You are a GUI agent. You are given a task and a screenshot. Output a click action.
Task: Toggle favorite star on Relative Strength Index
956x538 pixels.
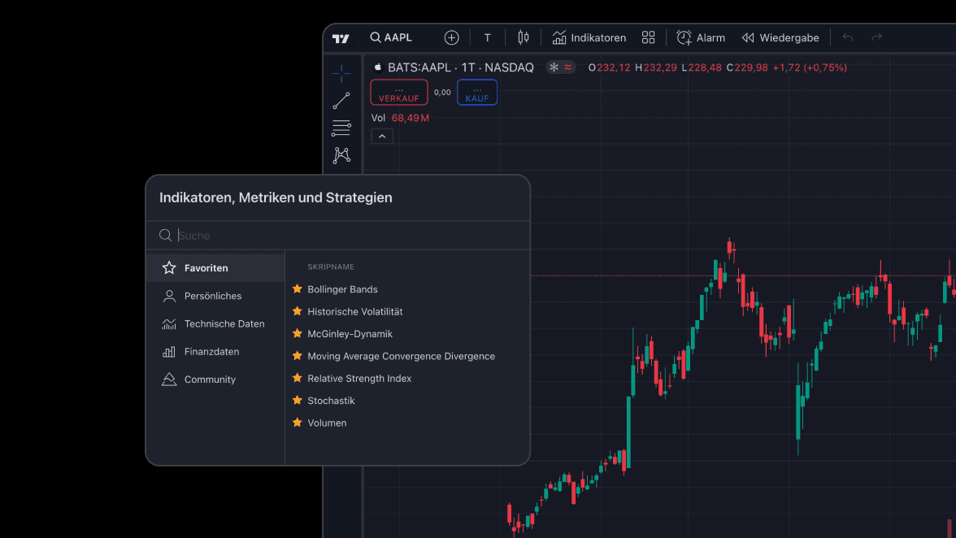296,378
